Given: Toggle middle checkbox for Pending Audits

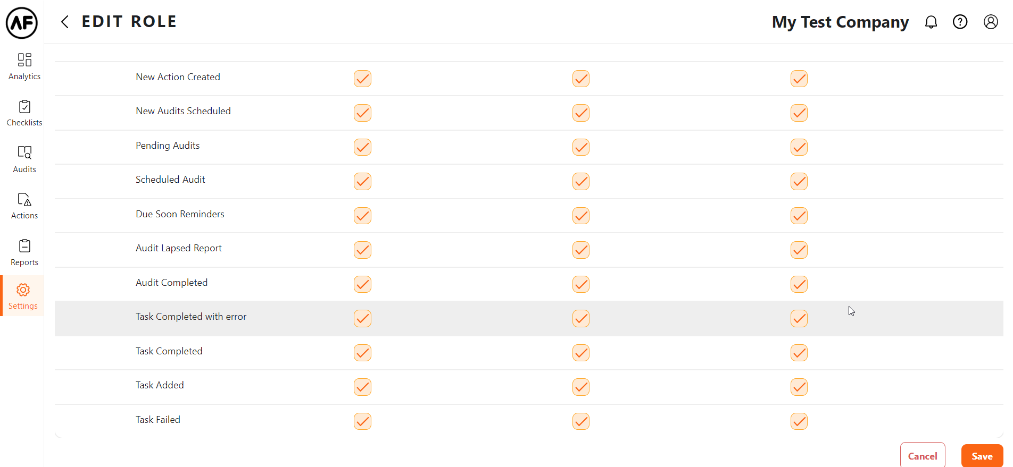Looking at the screenshot, I should pyautogui.click(x=580, y=147).
